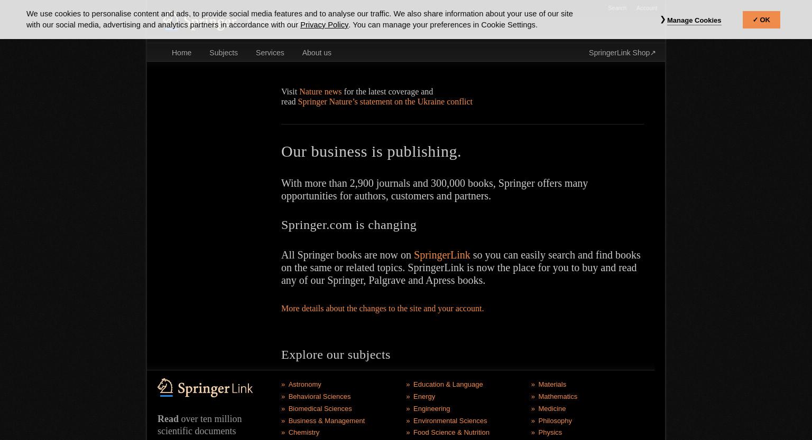The width and height of the screenshot is (812, 440).
Task: Browse the Behavioral Sciences subject
Action: [x=319, y=397]
